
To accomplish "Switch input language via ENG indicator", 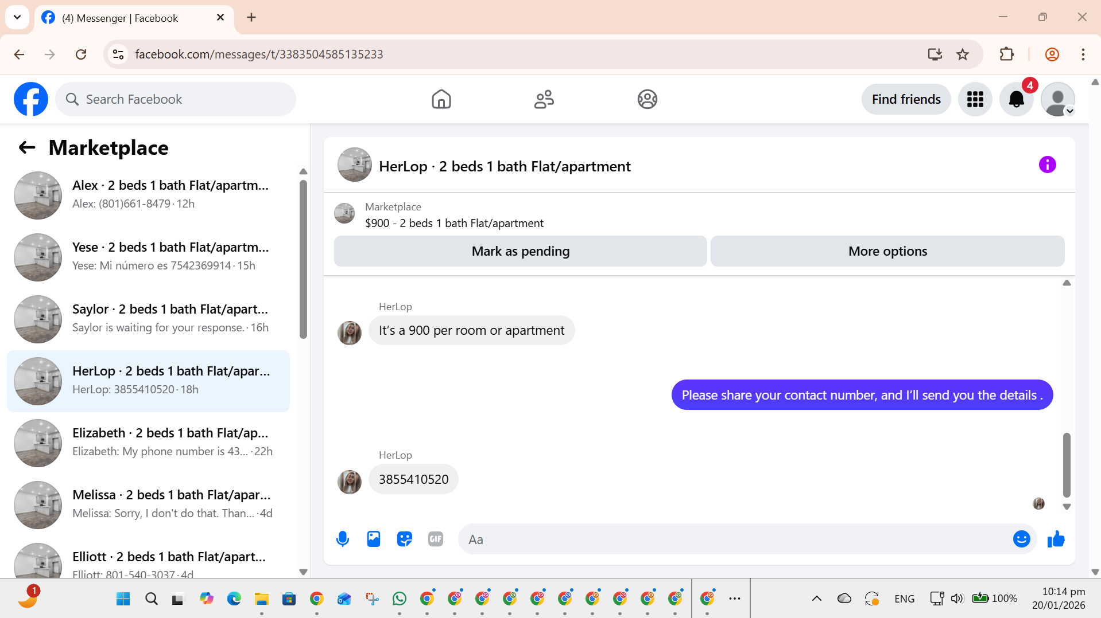I will click(x=905, y=599).
